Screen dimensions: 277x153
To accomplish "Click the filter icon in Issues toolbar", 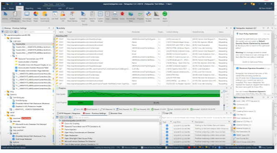I will coord(58,117).
